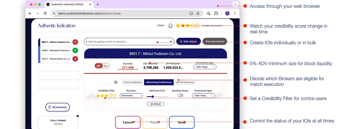Open the browser extensions puzzle icon
This screenshot has width=339, height=129.
[216, 13]
